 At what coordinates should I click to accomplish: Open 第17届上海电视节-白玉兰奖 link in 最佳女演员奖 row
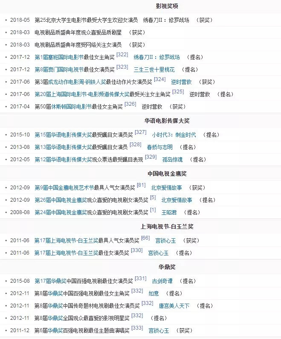(x=66, y=253)
